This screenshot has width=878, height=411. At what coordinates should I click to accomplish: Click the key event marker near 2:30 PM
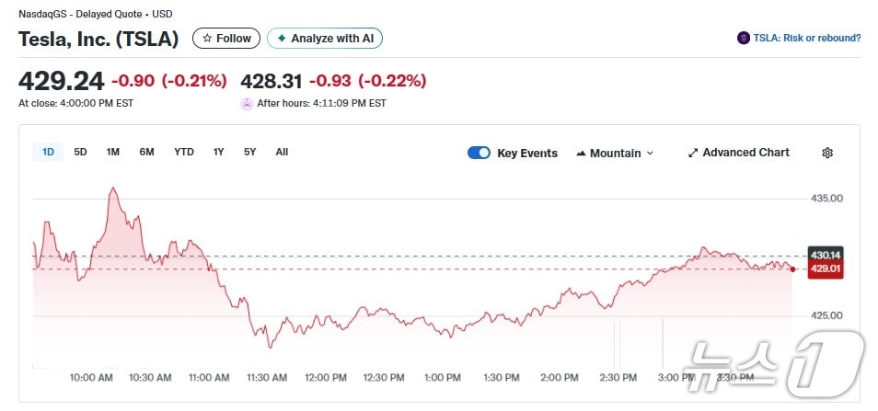[x=618, y=346]
